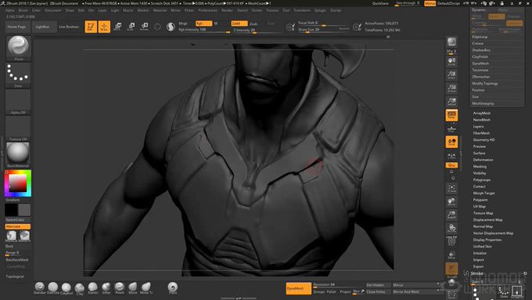Toggle the Qxyz rotation axis button
The height and width of the screenshot is (300, 532).
tap(451, 165)
